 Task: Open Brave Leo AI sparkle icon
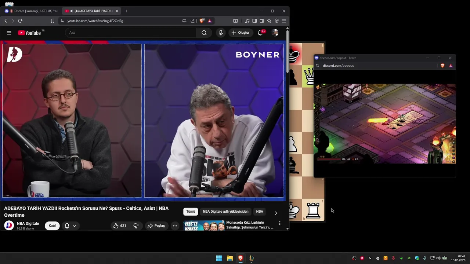click(x=269, y=21)
